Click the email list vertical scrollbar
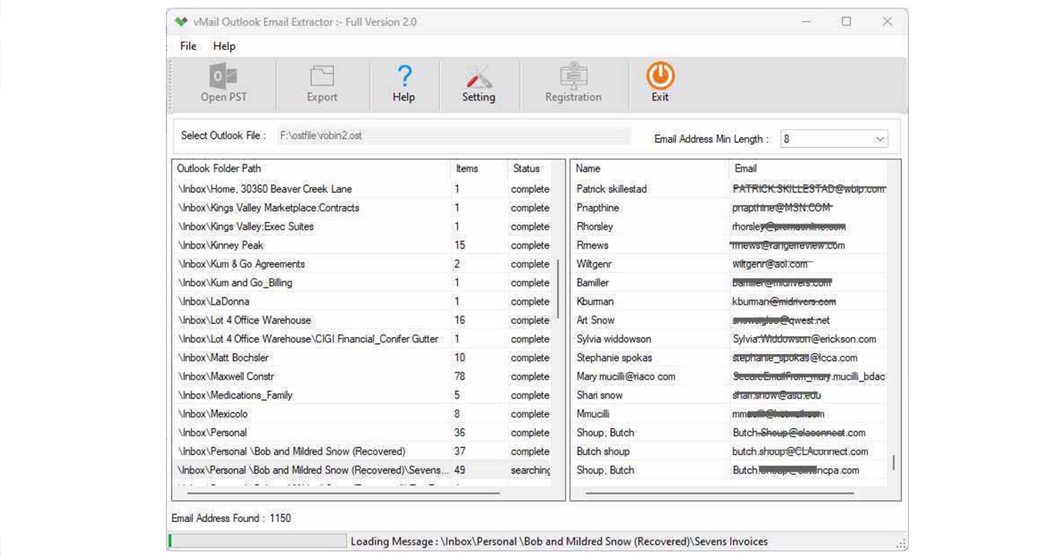This screenshot has width=1054, height=556. point(894,462)
